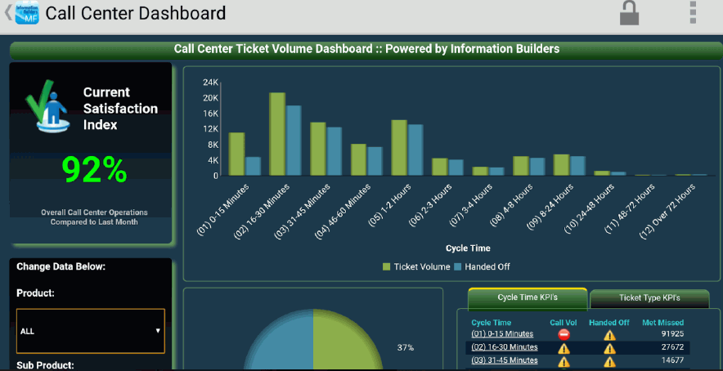Open the Information Builders MF app icon

point(27,12)
